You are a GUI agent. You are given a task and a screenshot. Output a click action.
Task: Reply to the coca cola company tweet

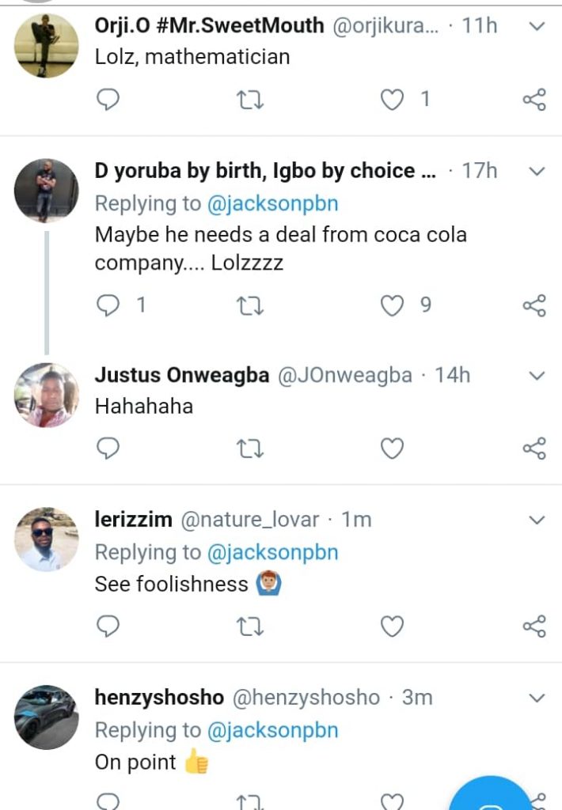pyautogui.click(x=108, y=305)
